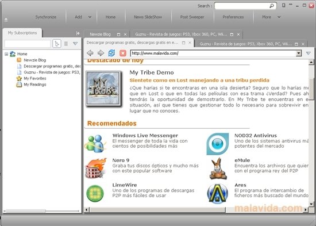Click the LimeWire green lime icon
Viewport: 316px width, 226px height.
coord(95,193)
